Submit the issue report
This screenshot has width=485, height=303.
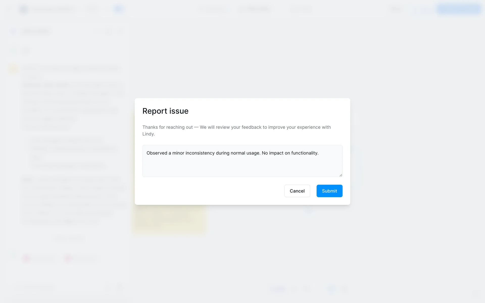[x=329, y=191]
